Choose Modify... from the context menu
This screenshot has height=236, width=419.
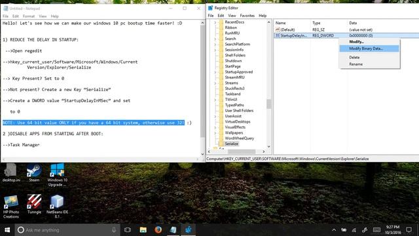coord(370,42)
